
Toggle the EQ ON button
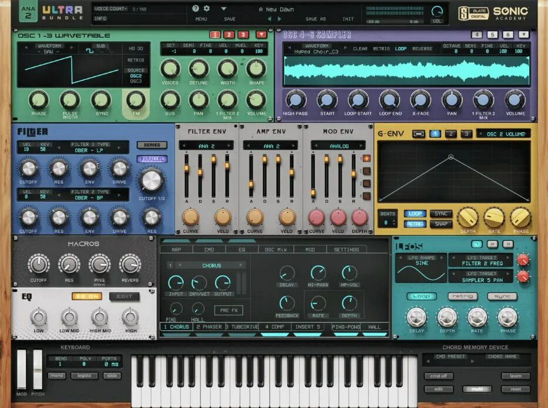pos(87,296)
